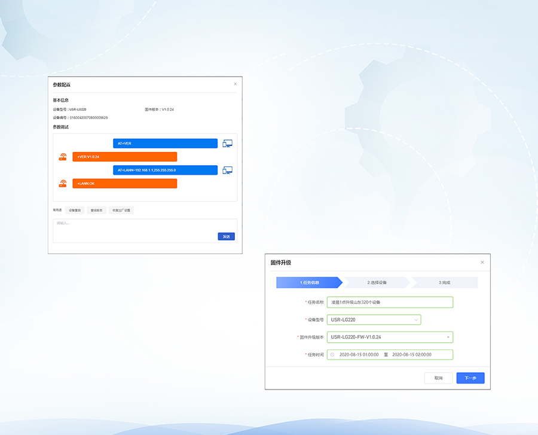The width and height of the screenshot is (538, 435).
Task: Open the 固件升级版本 dropdown arrow
Action: click(448, 337)
